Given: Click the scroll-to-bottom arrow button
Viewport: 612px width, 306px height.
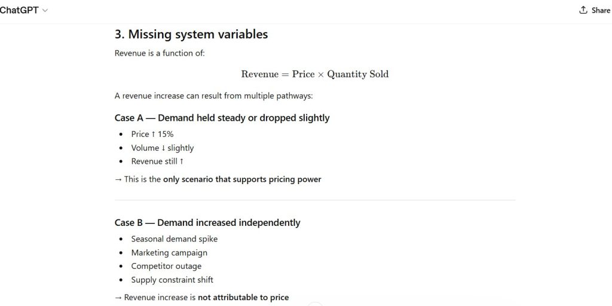Looking at the screenshot, I should pos(315,304).
